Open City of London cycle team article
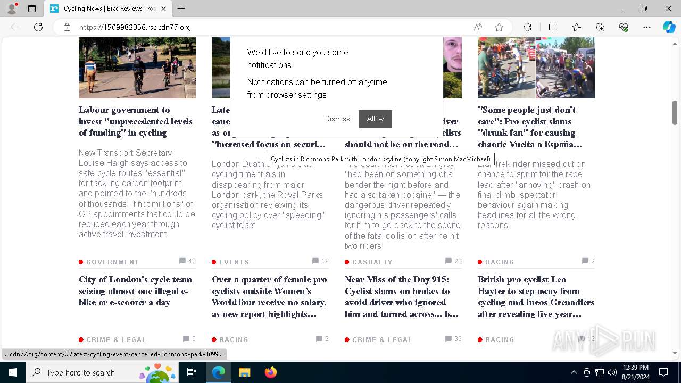Image resolution: width=681 pixels, height=383 pixels. click(135, 291)
